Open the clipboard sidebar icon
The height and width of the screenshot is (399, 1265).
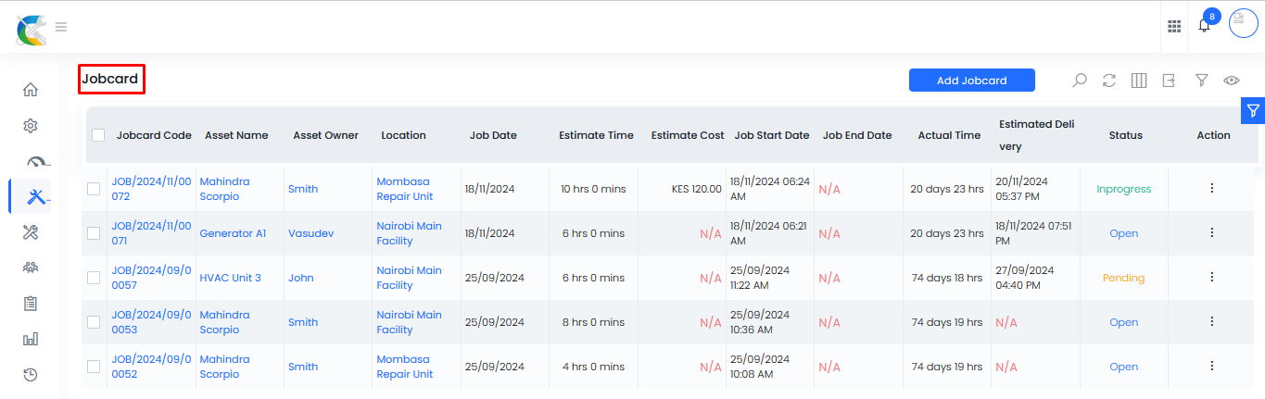[31, 304]
